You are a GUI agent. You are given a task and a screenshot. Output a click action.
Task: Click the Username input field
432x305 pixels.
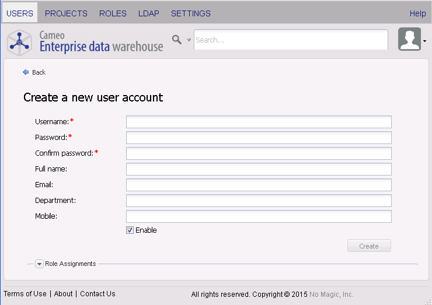click(259, 122)
